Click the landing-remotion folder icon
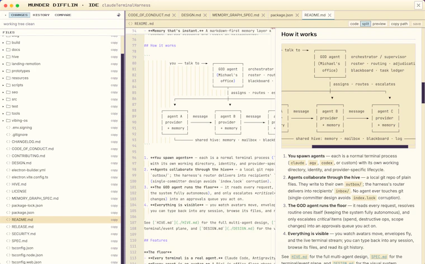 click(8, 64)
